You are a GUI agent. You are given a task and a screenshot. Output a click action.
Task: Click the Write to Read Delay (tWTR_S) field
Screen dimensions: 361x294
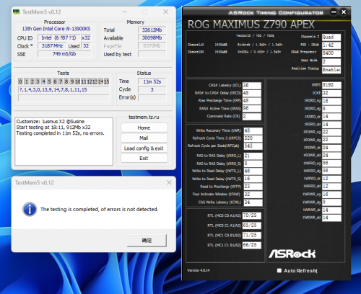[253, 179]
